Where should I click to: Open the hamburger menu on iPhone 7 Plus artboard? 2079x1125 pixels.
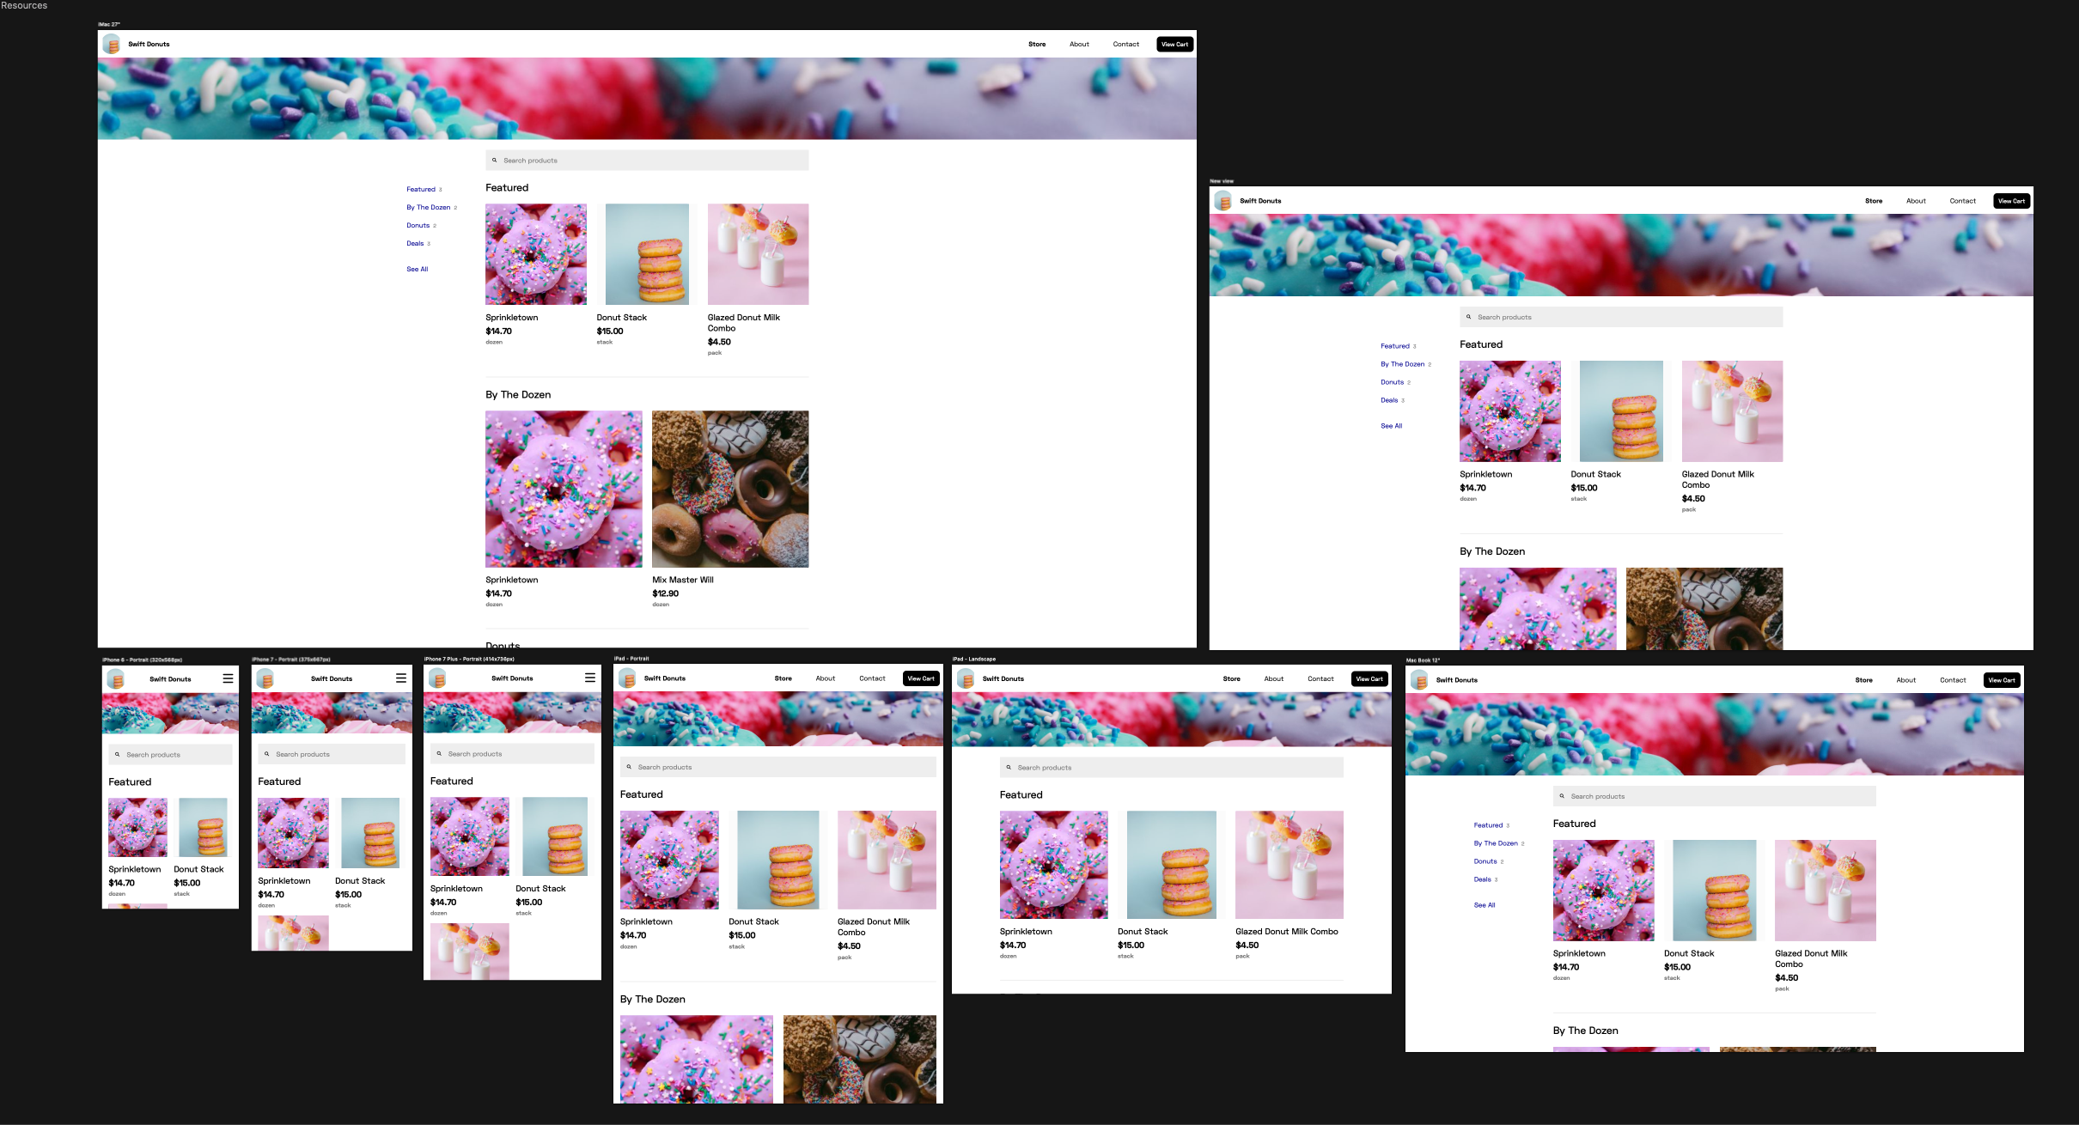coord(590,678)
